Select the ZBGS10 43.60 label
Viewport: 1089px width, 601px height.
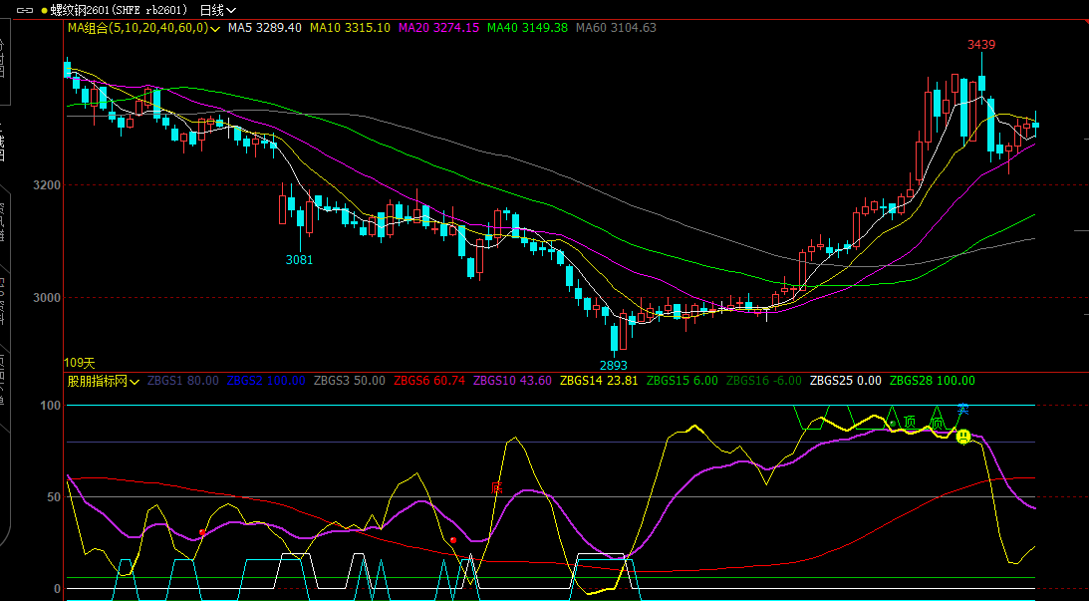click(x=512, y=381)
